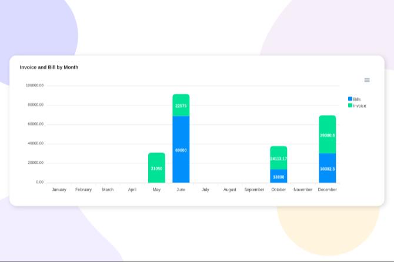Click October invoice segment labeled 24113.17

pyautogui.click(x=279, y=158)
